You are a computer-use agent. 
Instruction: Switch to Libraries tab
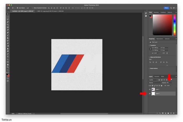click(167, 39)
